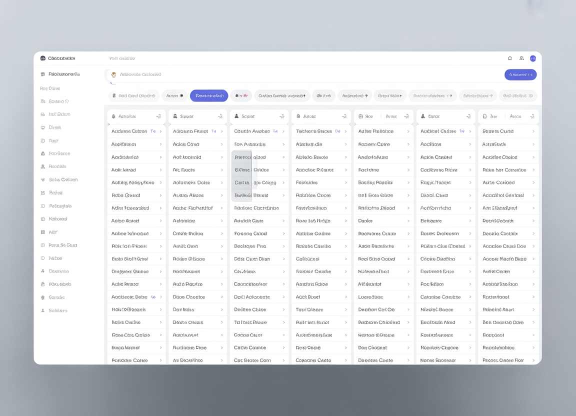Click the search magnifier icon in top header
Screen dimensions: 576x416
click(x=510, y=58)
